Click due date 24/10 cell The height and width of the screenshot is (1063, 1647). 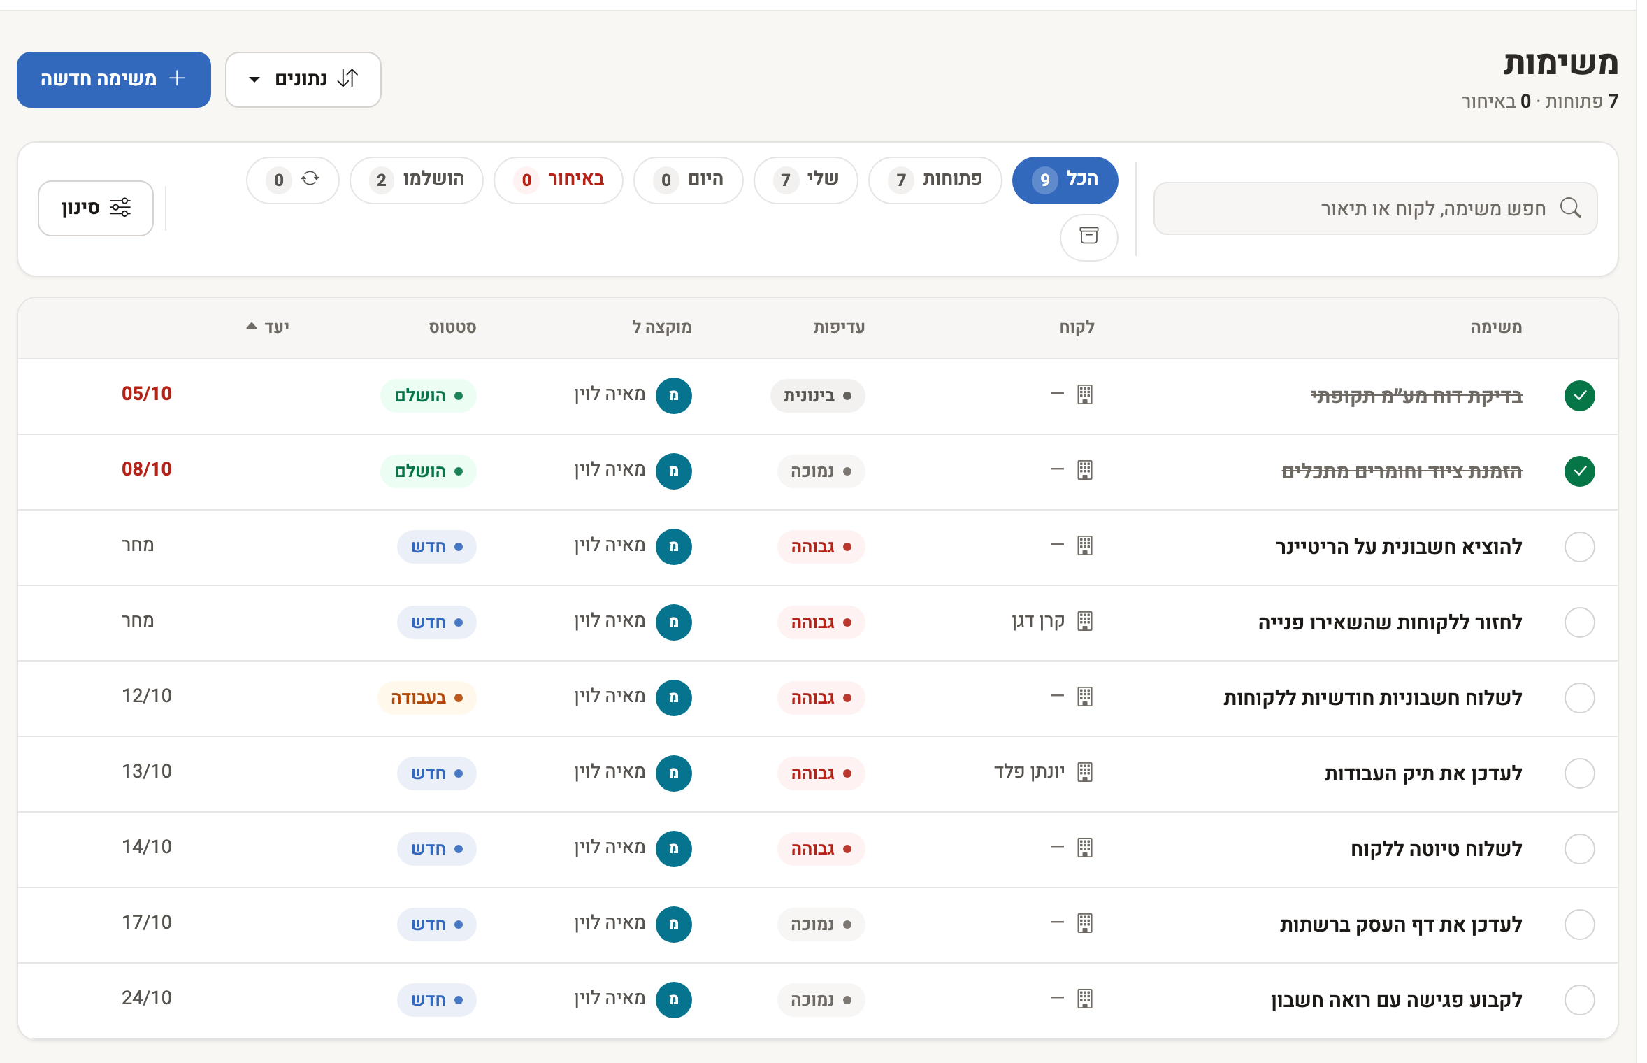pyautogui.click(x=146, y=998)
